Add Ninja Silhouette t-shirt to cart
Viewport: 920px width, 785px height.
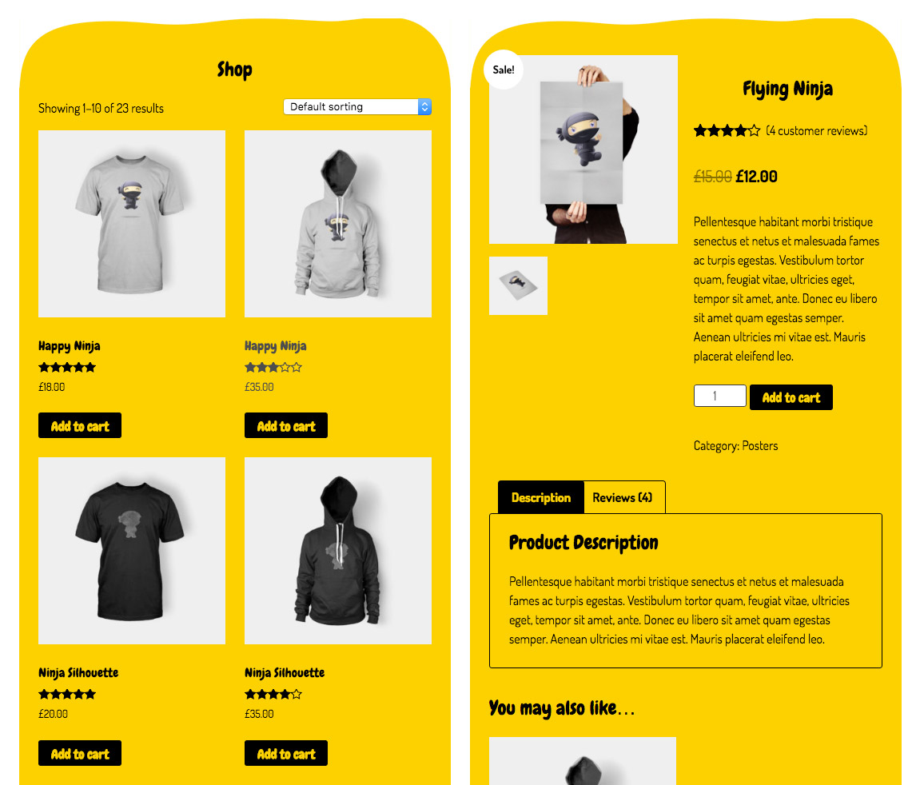click(80, 753)
